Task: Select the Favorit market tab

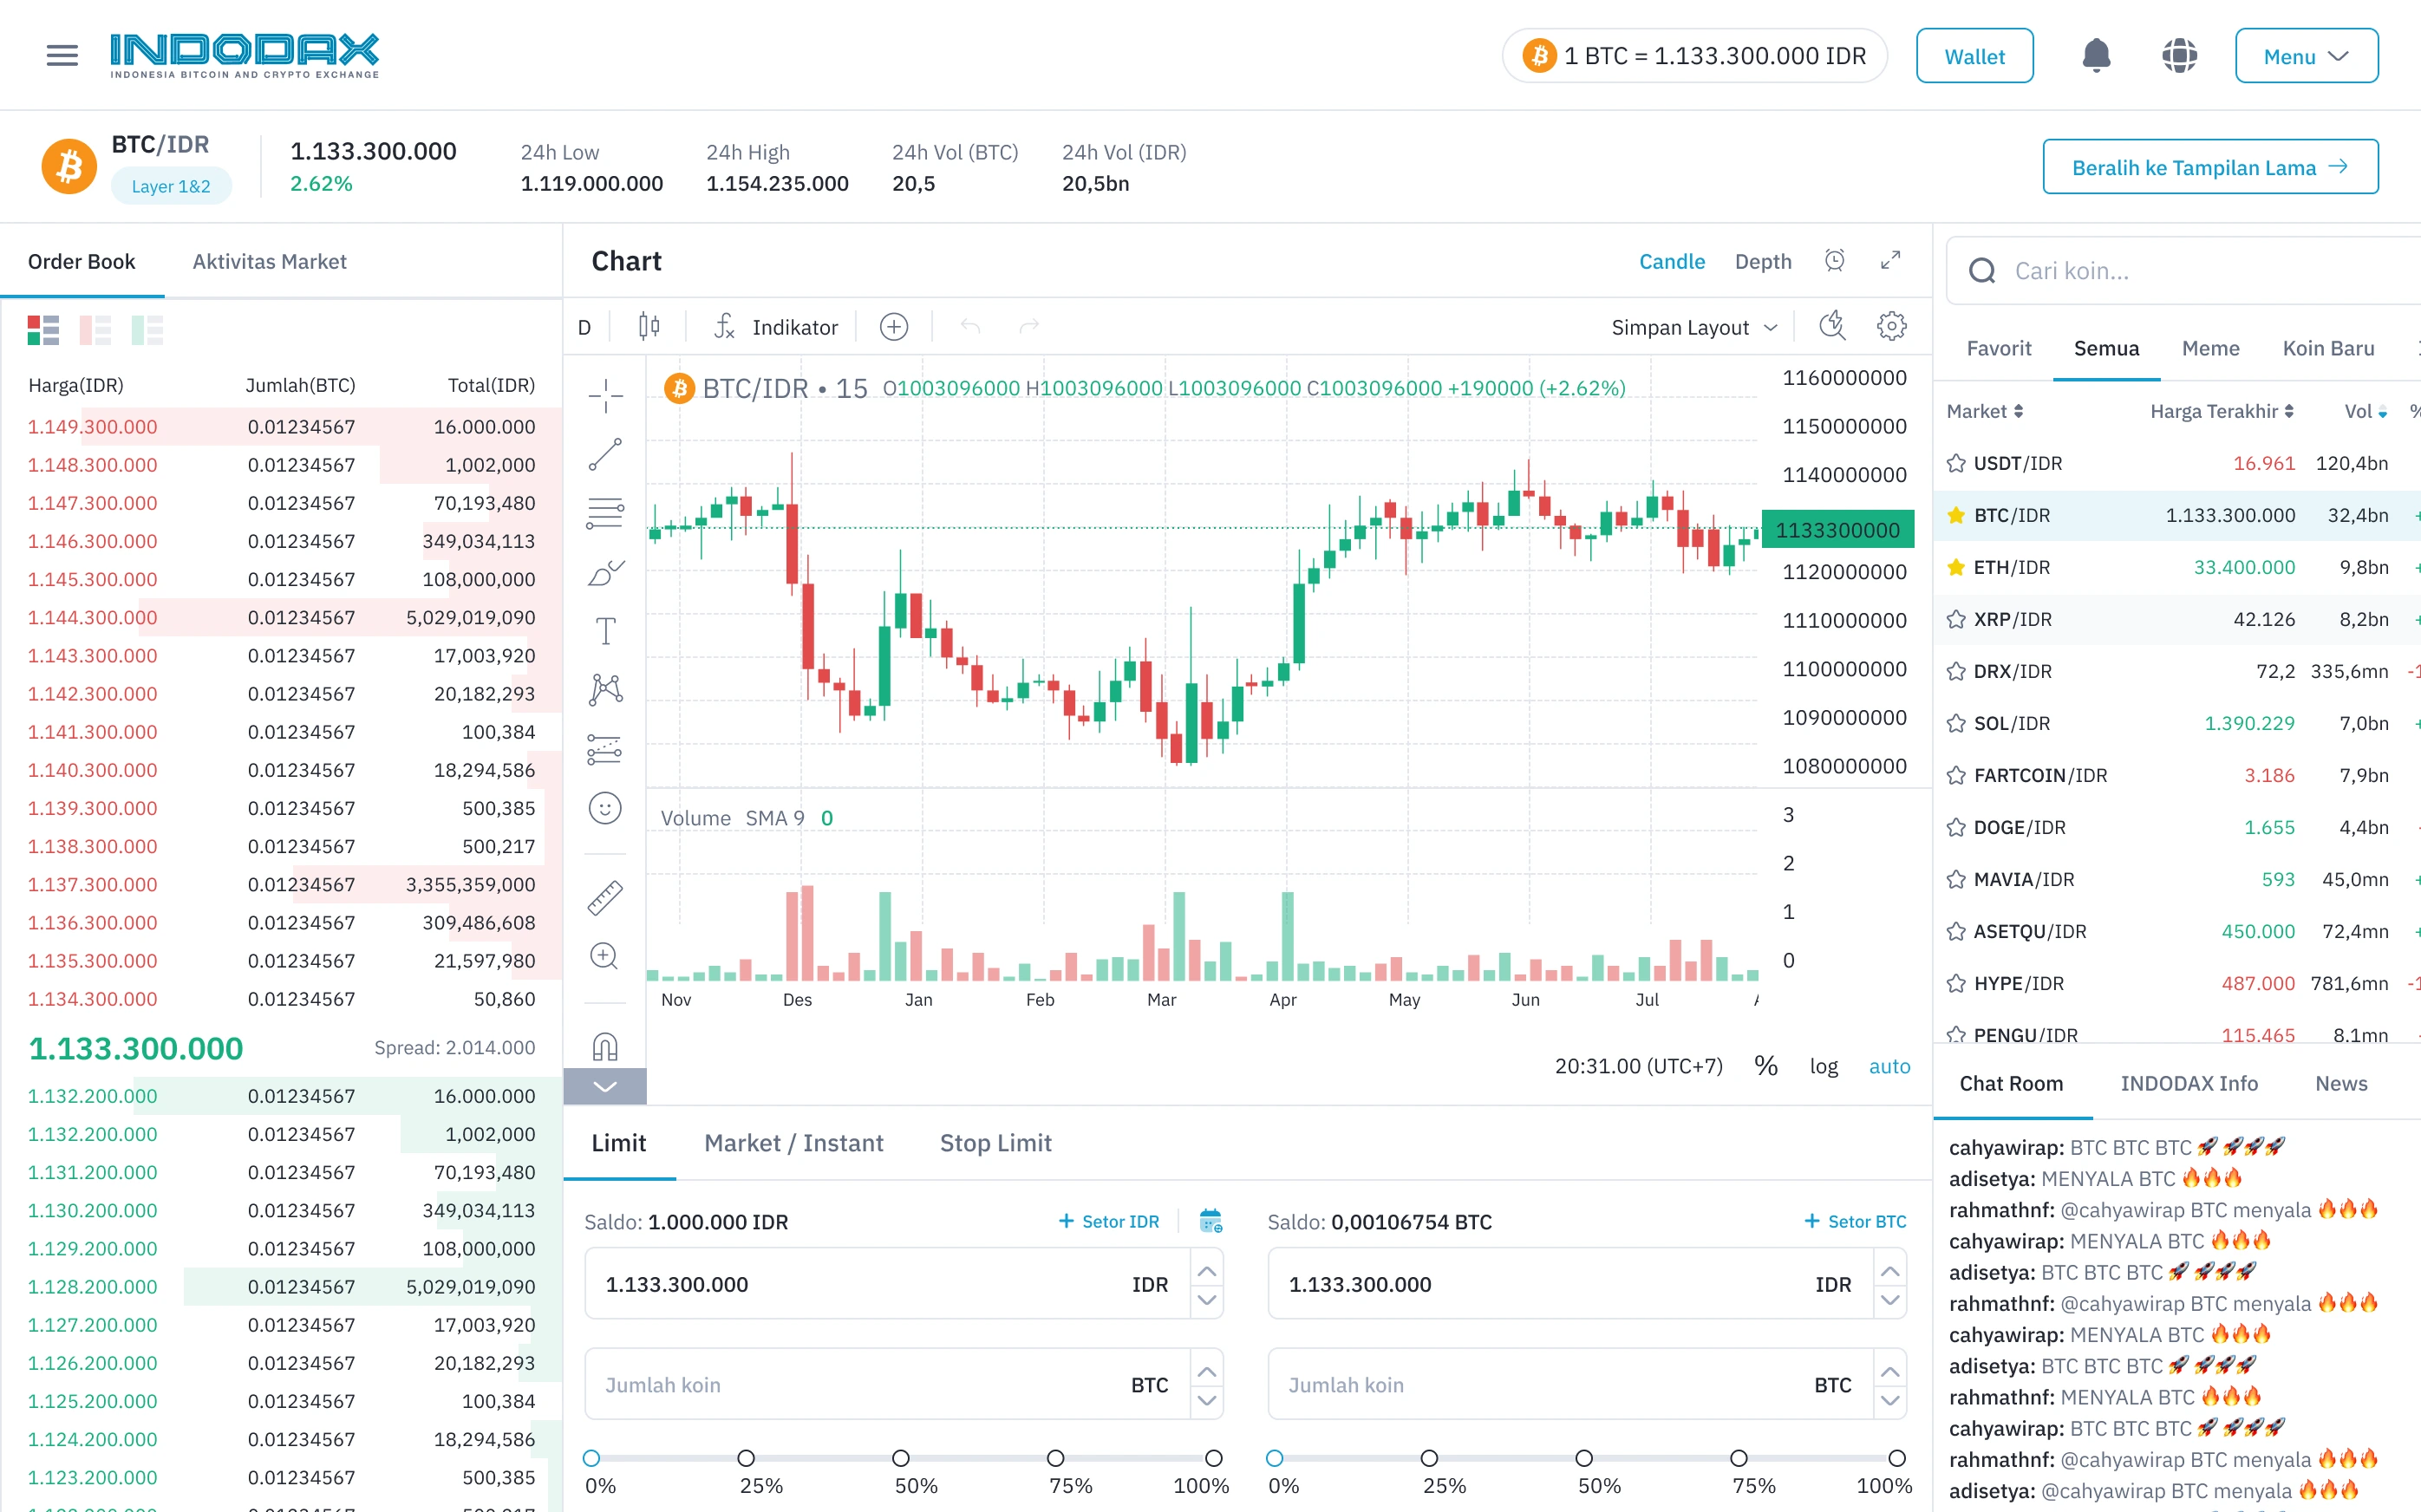Action: point(1999,348)
